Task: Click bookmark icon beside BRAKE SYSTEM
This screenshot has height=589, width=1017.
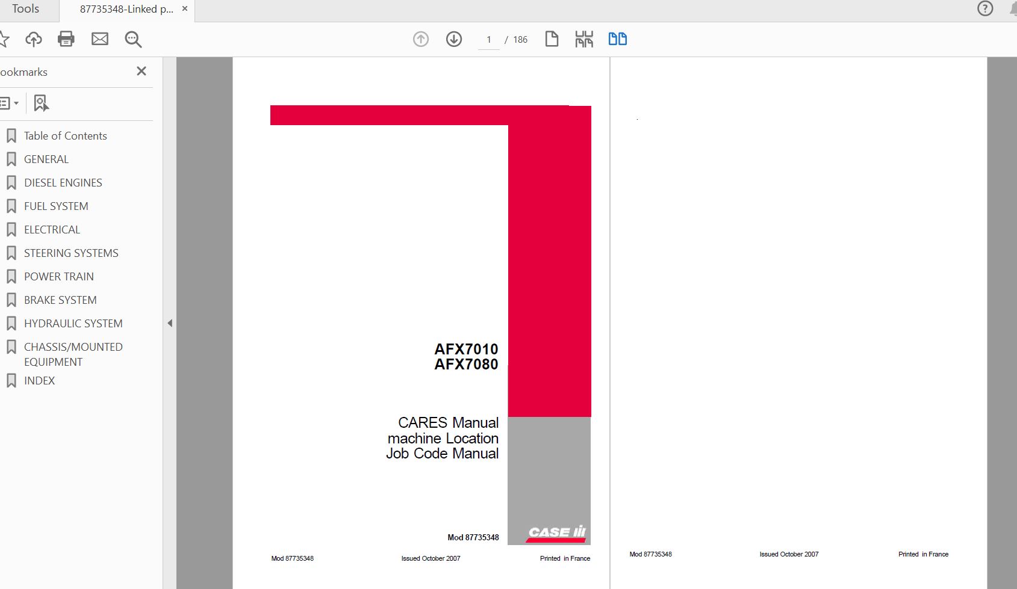Action: 11,300
